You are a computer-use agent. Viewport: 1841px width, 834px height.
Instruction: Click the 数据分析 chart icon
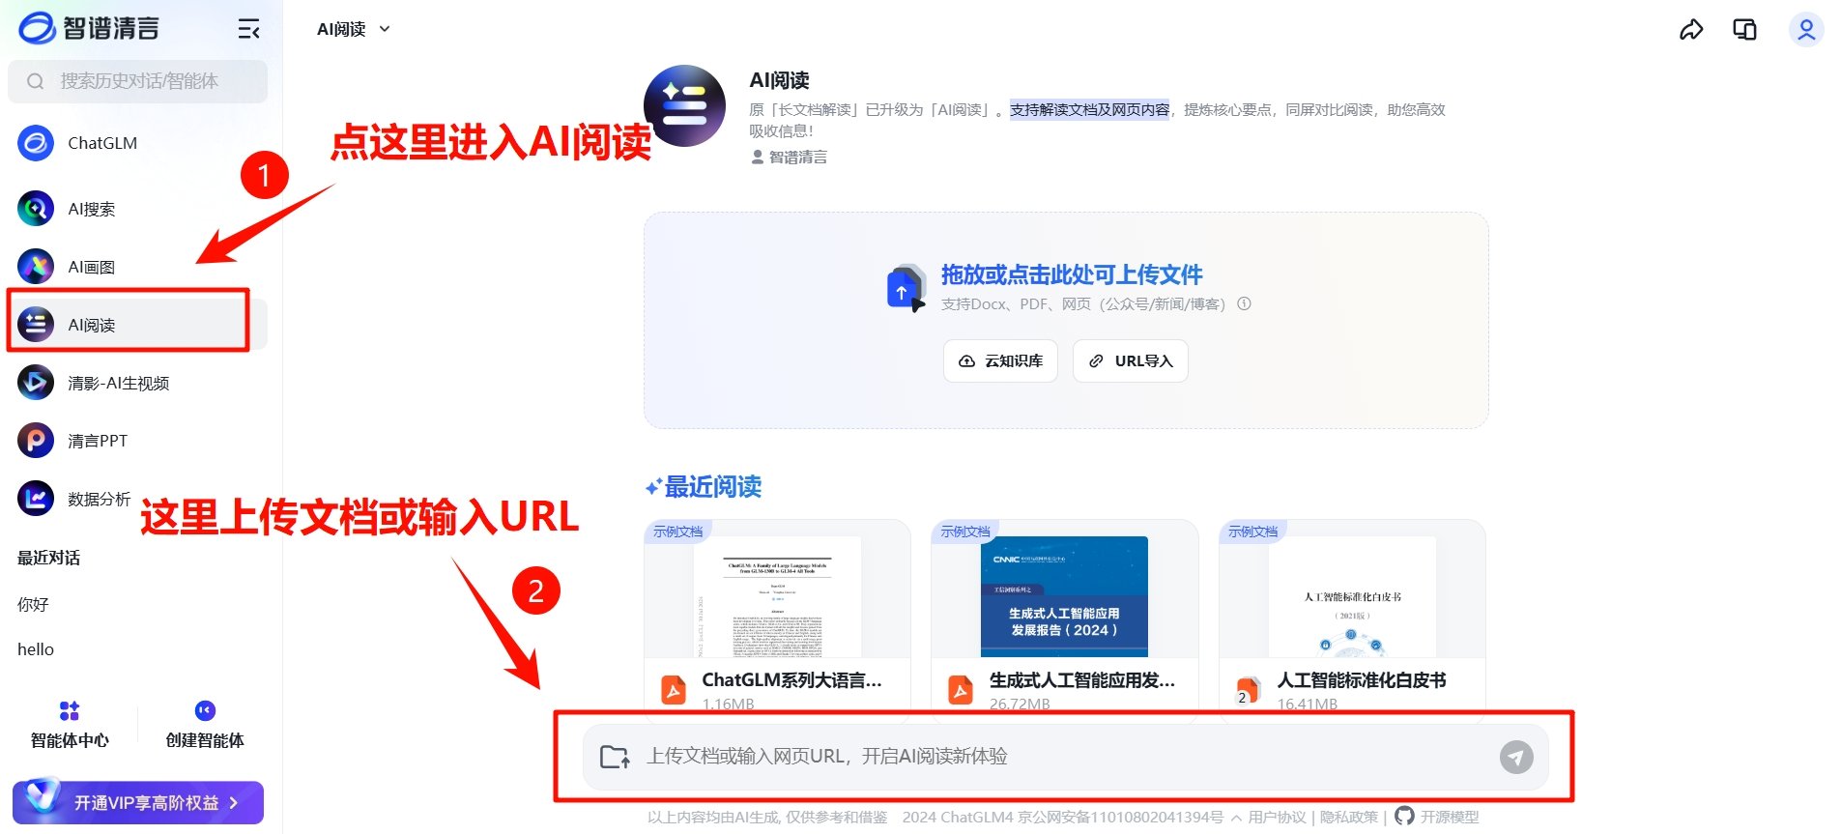(36, 499)
